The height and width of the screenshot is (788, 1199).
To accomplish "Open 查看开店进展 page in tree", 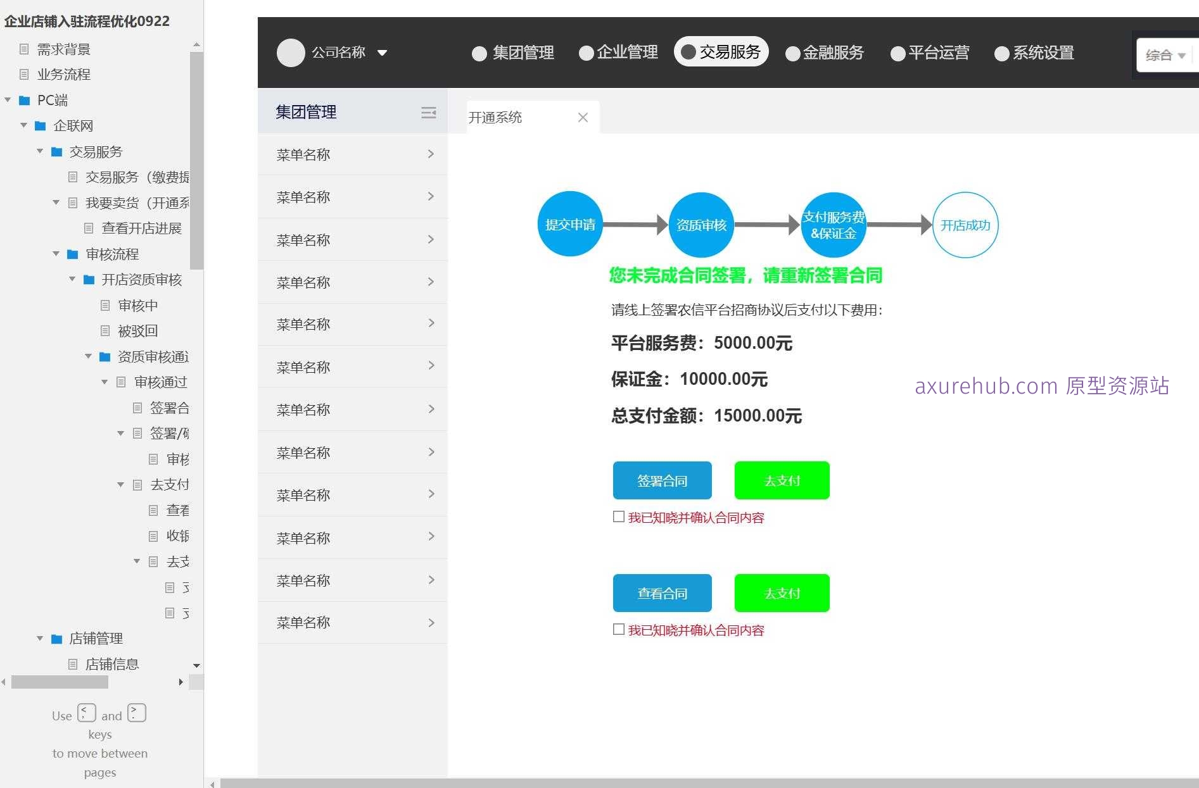I will pos(142,228).
